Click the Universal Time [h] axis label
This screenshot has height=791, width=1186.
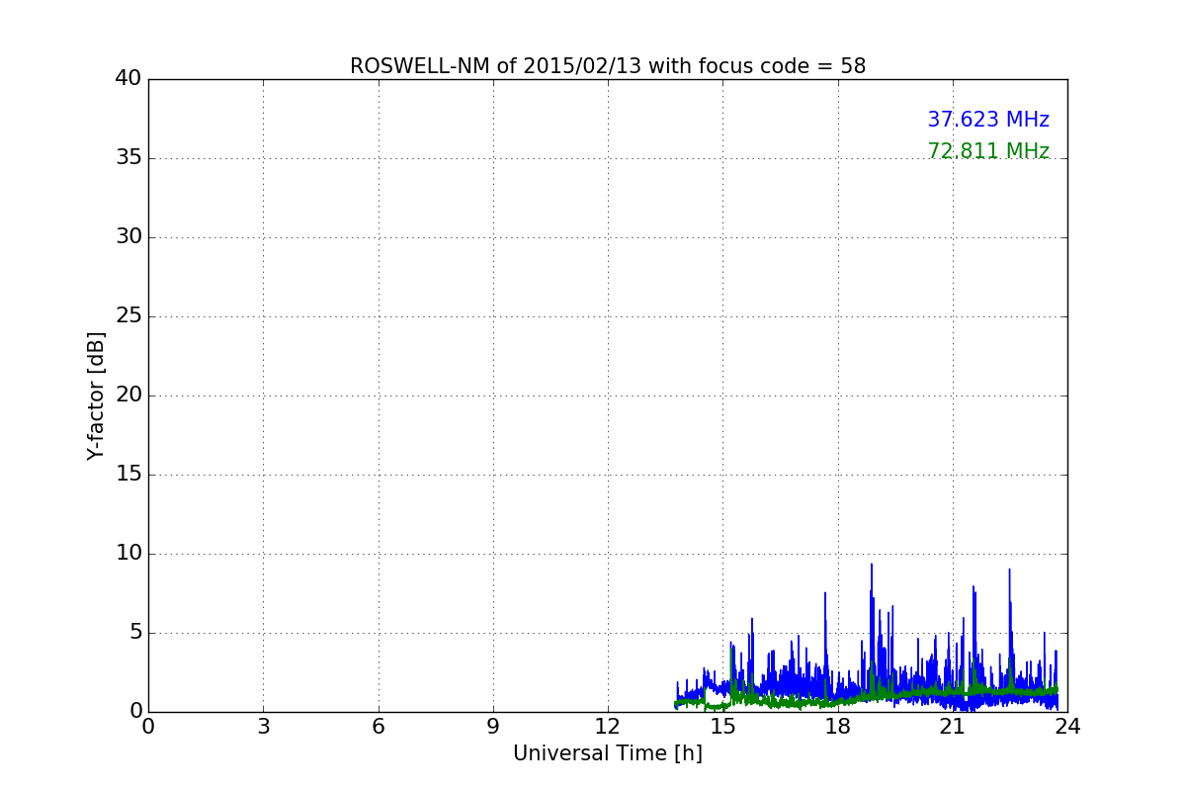click(x=608, y=753)
